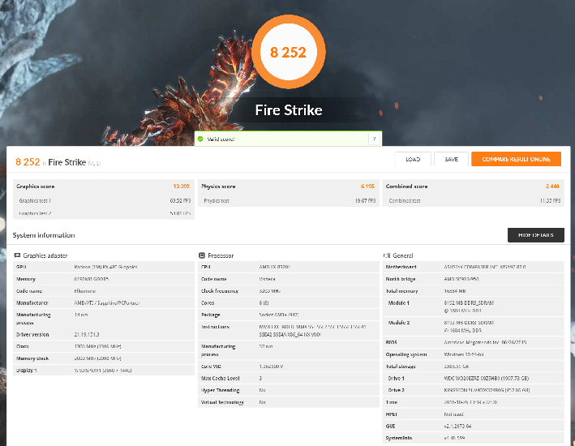Click the CPU row in Processor section
The width and height of the screenshot is (575, 446).
pos(289,267)
